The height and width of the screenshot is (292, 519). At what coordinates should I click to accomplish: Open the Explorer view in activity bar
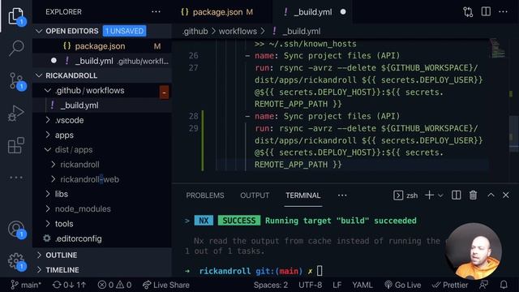[16, 16]
